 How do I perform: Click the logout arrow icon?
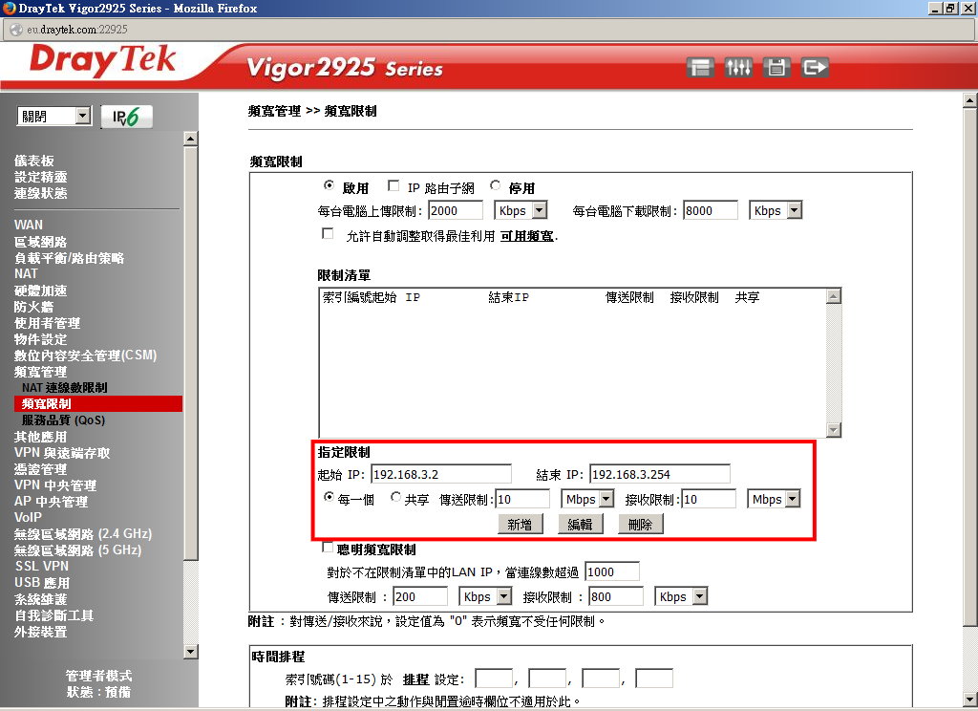(x=815, y=68)
